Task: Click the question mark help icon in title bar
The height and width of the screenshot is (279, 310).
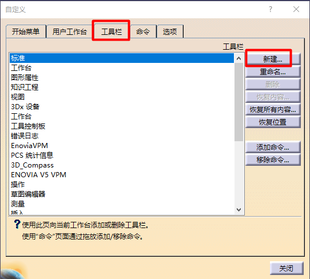Action: point(271,9)
